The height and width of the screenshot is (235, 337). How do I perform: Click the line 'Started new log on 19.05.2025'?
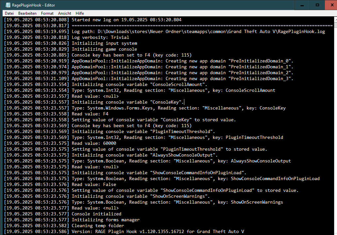tap(93, 20)
